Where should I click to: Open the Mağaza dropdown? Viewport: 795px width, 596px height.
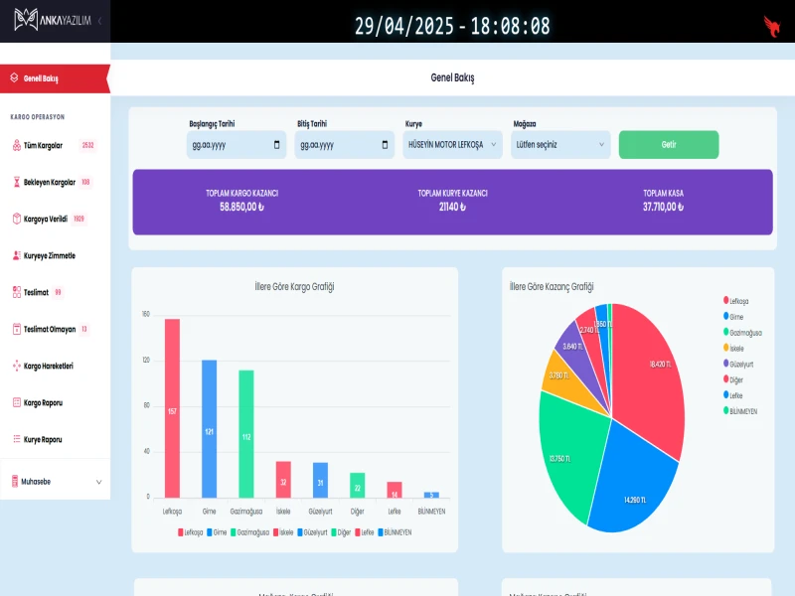[559, 145]
